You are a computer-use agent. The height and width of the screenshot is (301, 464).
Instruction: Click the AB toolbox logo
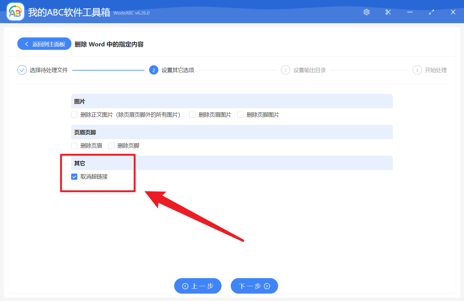15,11
